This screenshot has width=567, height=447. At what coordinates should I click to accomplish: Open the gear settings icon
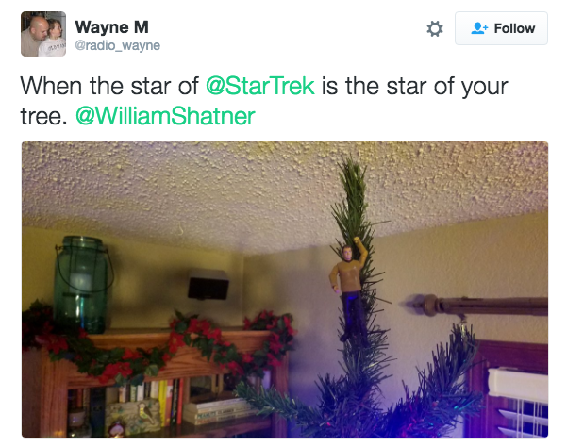[x=435, y=29]
